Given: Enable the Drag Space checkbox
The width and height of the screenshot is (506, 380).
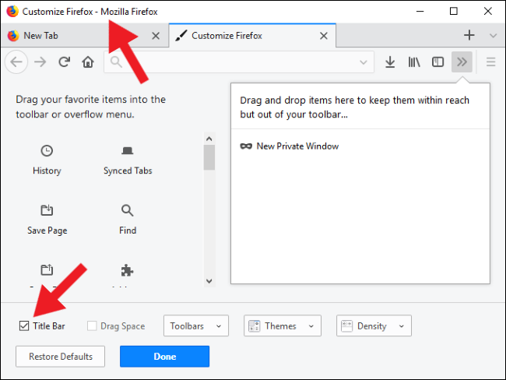Looking at the screenshot, I should [x=92, y=325].
